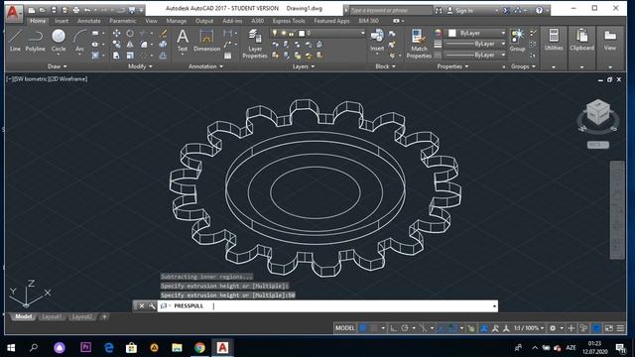Open the layer name dropdown
This screenshot has height=357, width=635.
click(317, 33)
